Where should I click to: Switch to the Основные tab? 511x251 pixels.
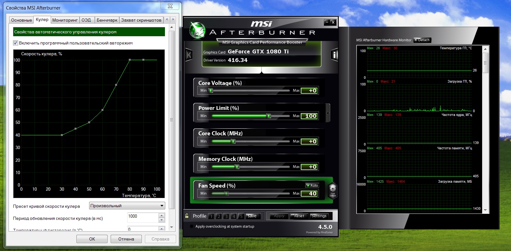tap(22, 20)
